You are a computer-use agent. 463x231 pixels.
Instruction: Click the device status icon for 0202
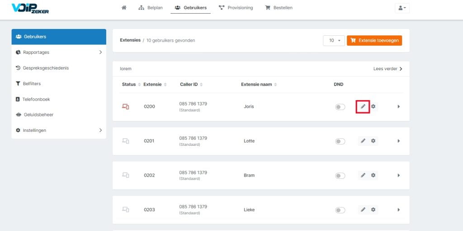(x=126, y=175)
